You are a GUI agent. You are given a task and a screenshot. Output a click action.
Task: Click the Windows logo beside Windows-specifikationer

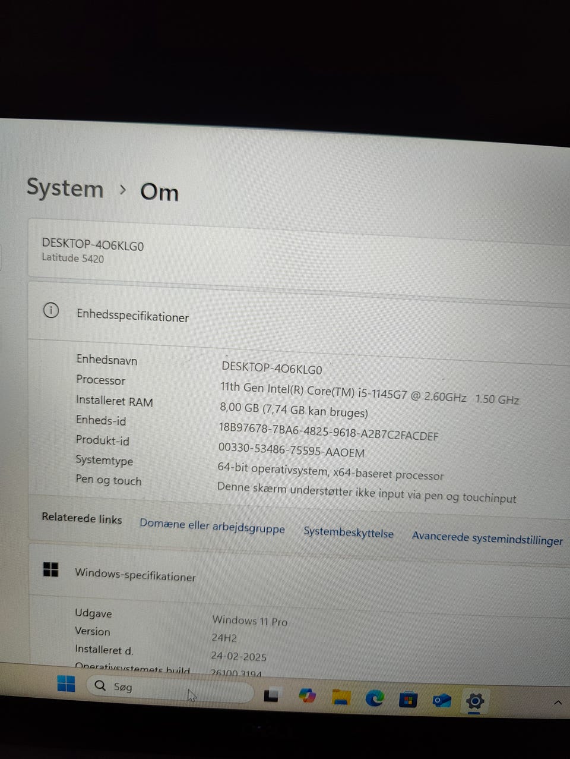[x=51, y=569]
